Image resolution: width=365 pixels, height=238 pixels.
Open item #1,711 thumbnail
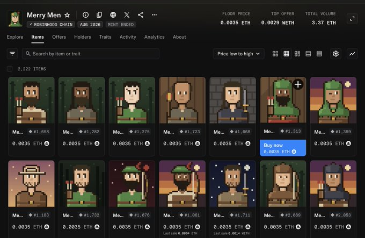(x=232, y=184)
